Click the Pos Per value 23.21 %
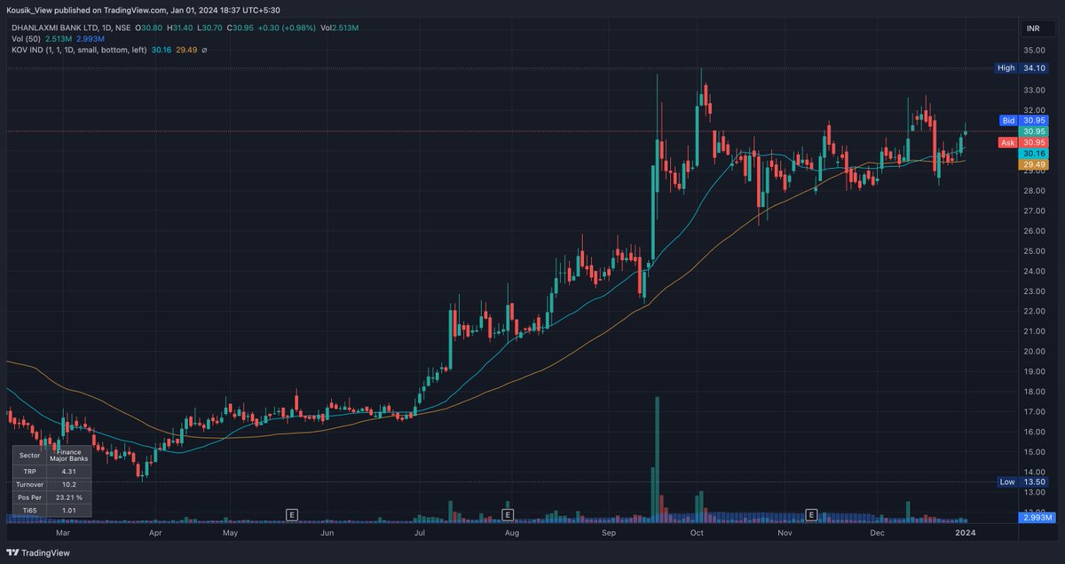The image size is (1065, 564). click(x=67, y=497)
